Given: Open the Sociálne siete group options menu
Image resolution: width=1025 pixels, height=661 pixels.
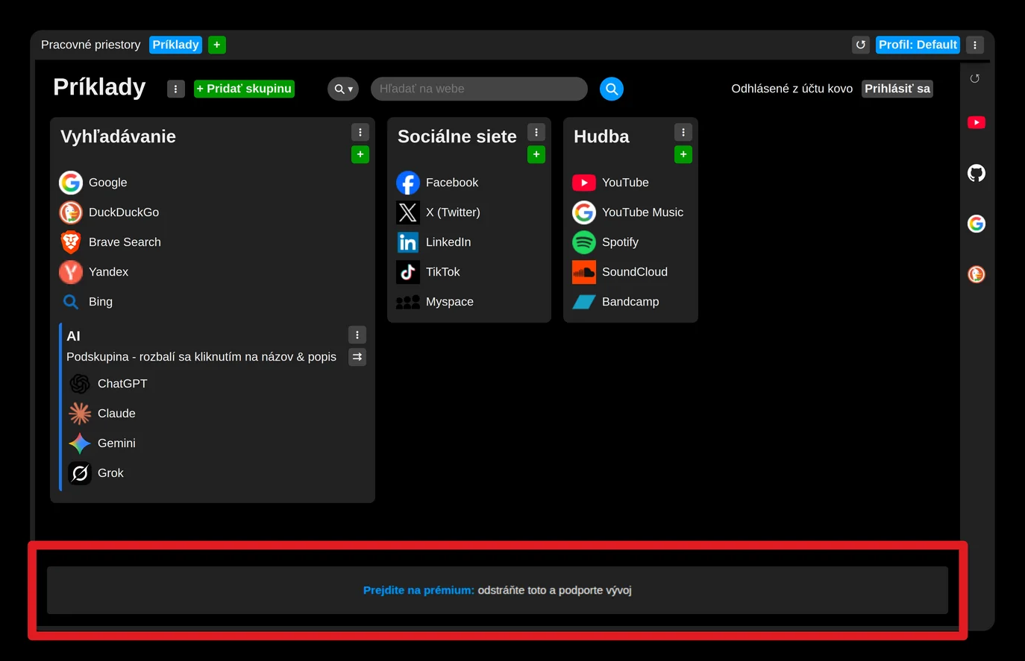Looking at the screenshot, I should [536, 132].
